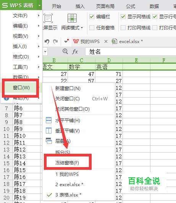Select the cell containing 陈10
176x203 pixels.
coord(26,136)
